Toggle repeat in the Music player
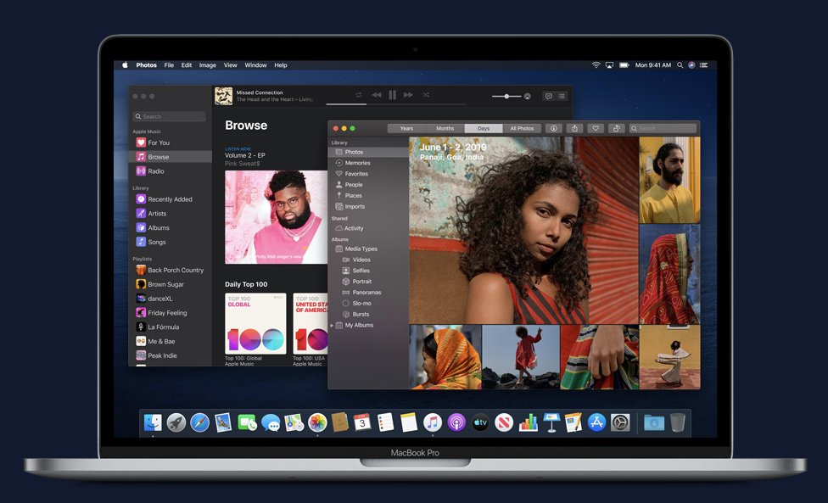 (359, 95)
